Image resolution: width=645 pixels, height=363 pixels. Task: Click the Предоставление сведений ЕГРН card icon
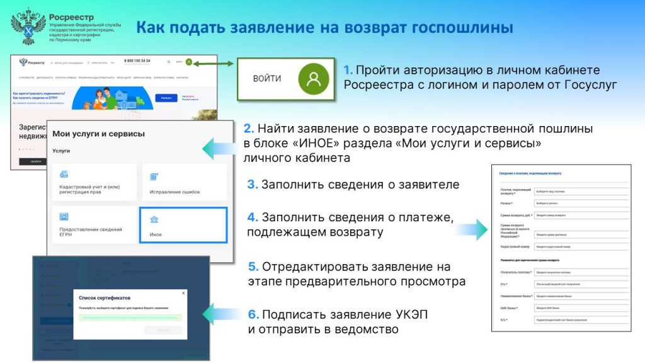[64, 217]
